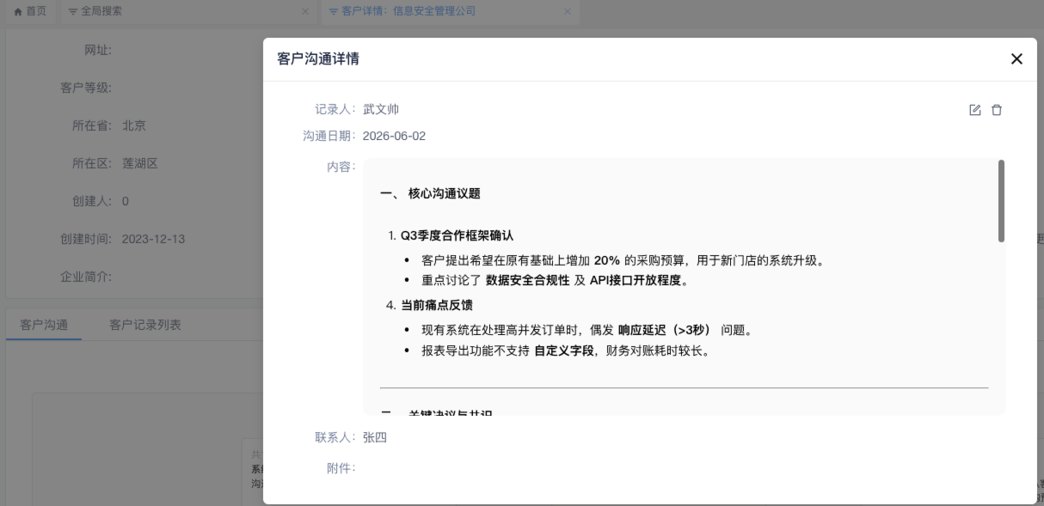Image resolution: width=1044 pixels, height=506 pixels.
Task: Edit this communication record via pencil icon
Action: tap(975, 110)
